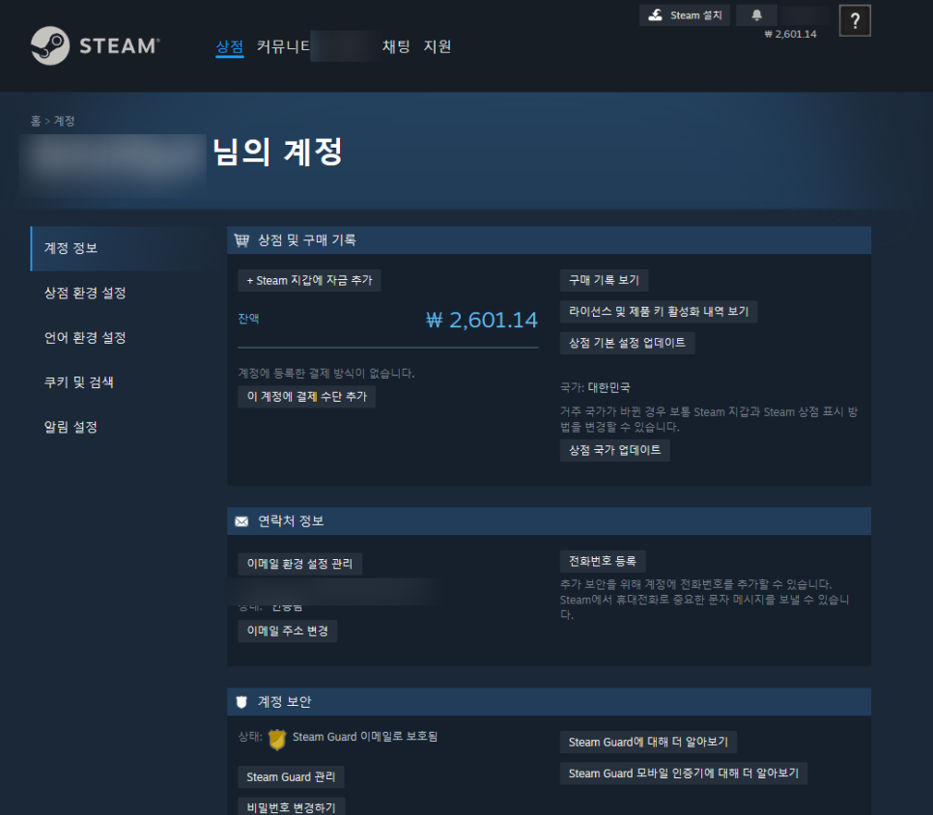Click 전화번호 등록 button
This screenshot has width=933, height=815.
(x=603, y=561)
